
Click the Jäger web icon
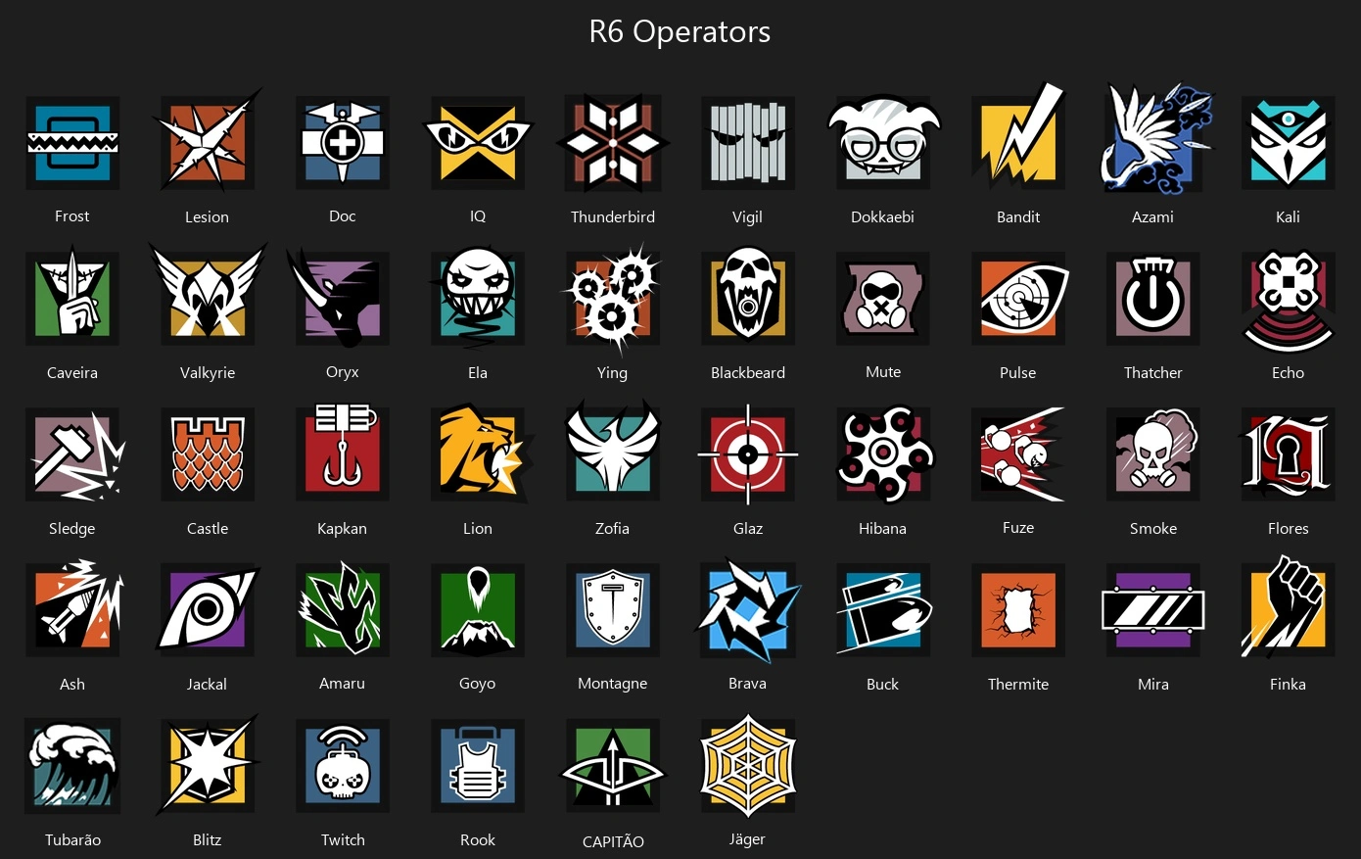pyautogui.click(x=748, y=765)
